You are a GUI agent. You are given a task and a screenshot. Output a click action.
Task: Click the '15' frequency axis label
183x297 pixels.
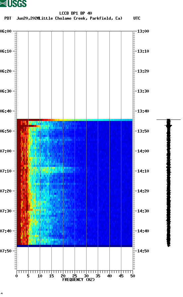point(51,276)
